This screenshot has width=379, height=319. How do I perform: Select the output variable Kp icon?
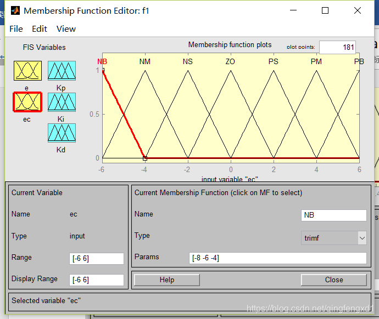coord(62,71)
